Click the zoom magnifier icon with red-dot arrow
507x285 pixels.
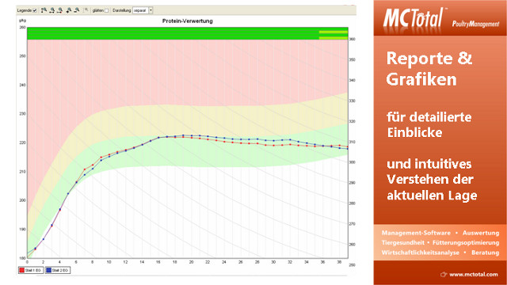click(60, 10)
